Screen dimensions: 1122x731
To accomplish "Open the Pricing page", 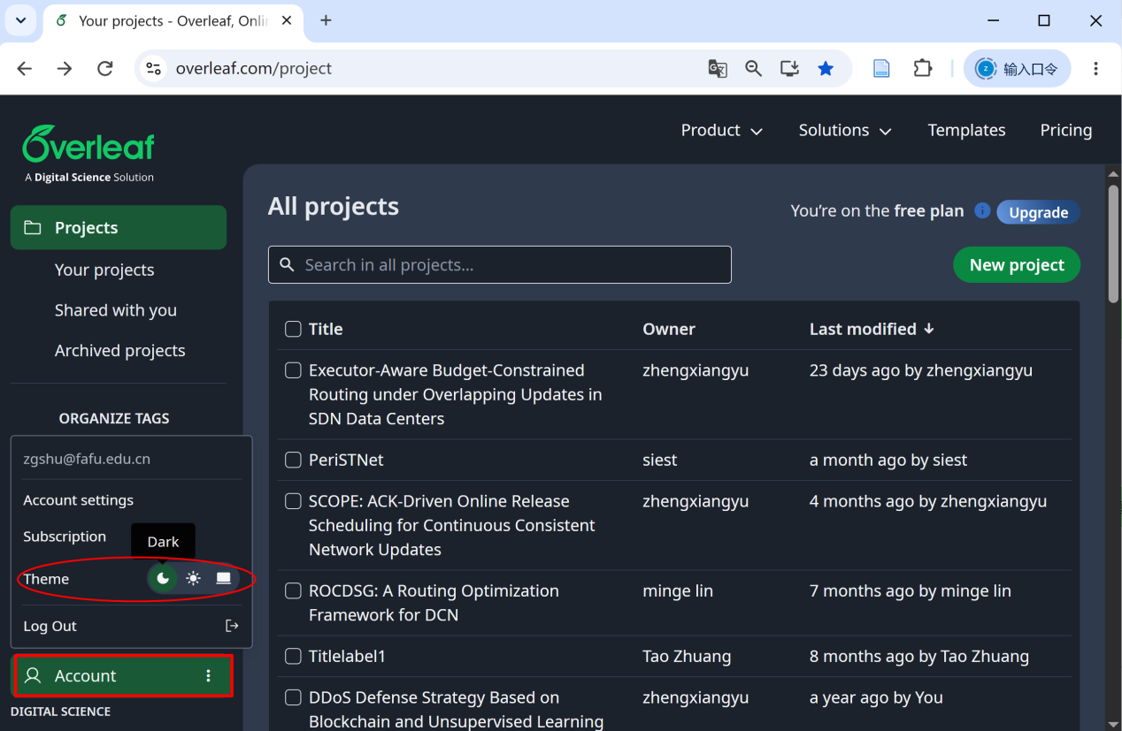I will tap(1065, 130).
